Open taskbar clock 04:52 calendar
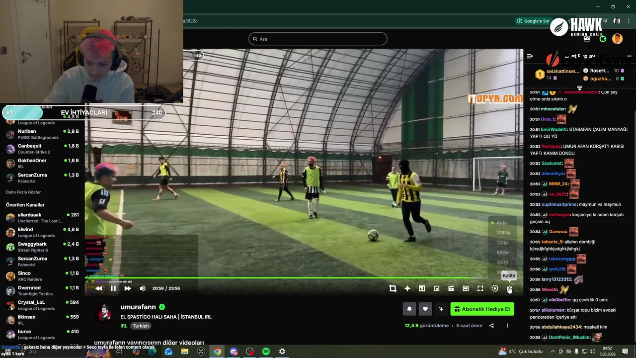Screen dimensions: 636x358 pyautogui.click(x=607, y=352)
